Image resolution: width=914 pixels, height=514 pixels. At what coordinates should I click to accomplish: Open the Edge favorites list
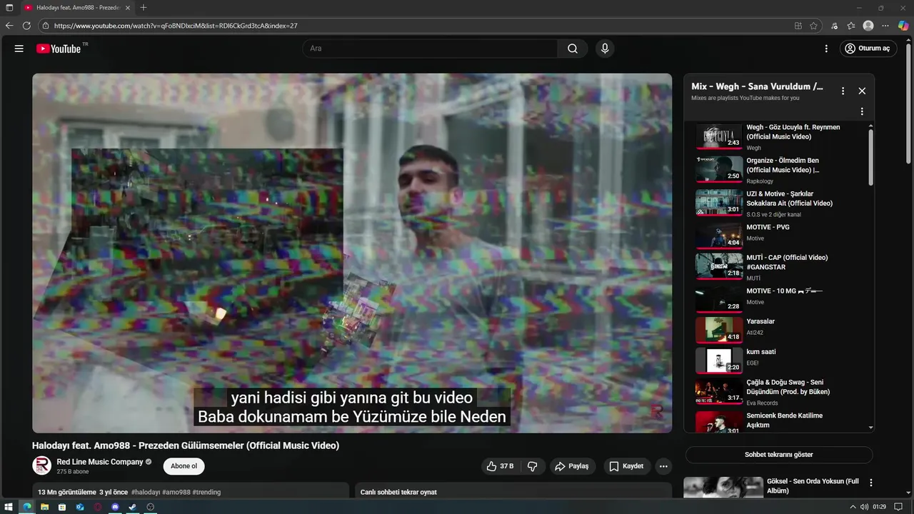point(851,26)
